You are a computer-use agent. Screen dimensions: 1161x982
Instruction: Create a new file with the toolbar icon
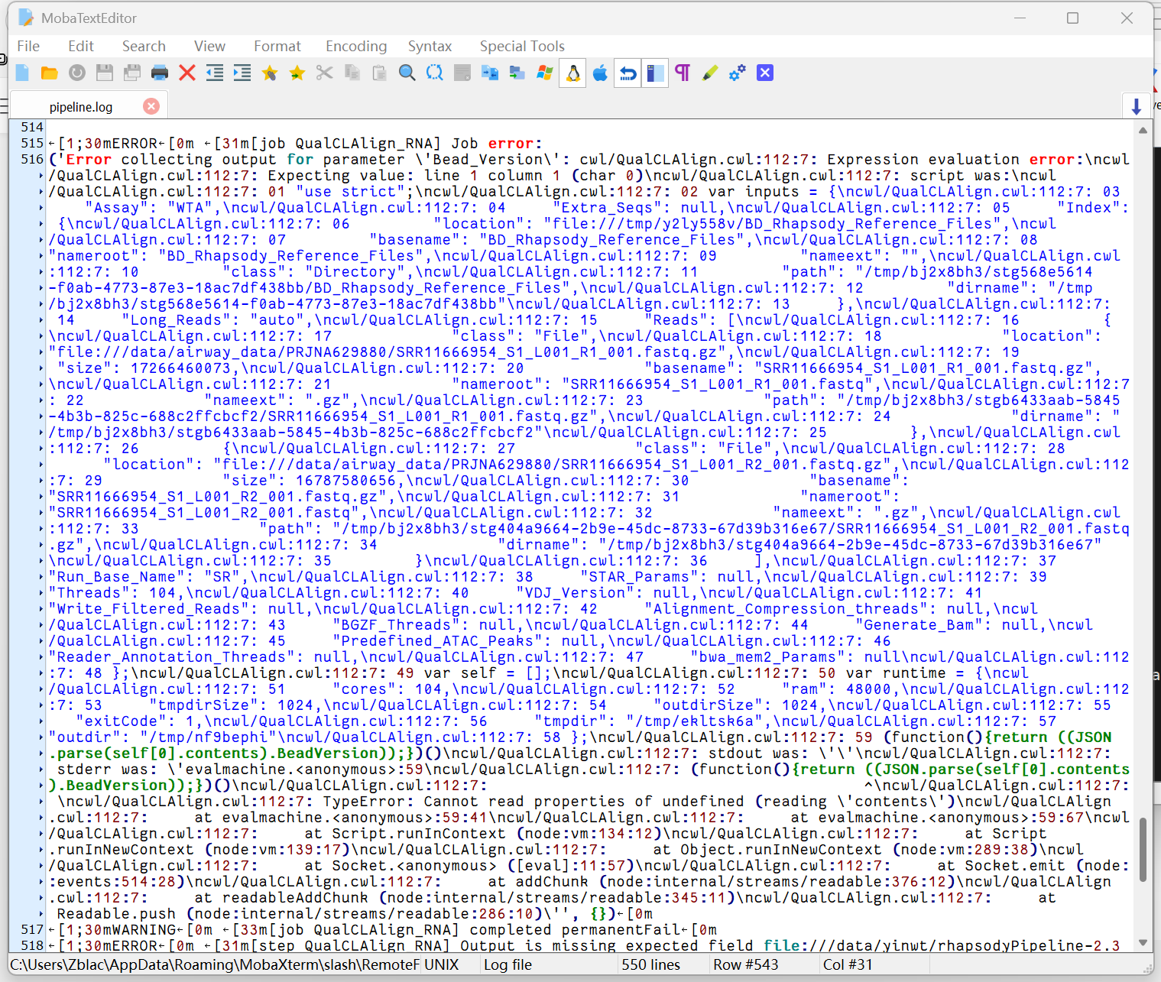click(x=22, y=73)
